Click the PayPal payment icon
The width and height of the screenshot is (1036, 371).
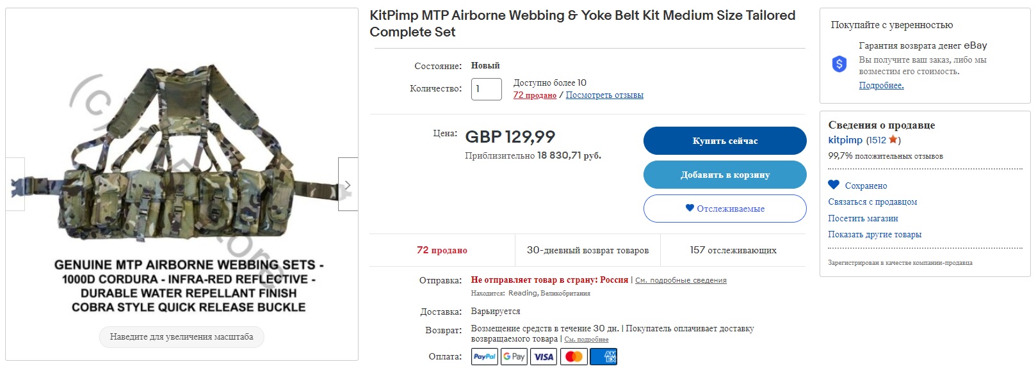click(x=485, y=356)
